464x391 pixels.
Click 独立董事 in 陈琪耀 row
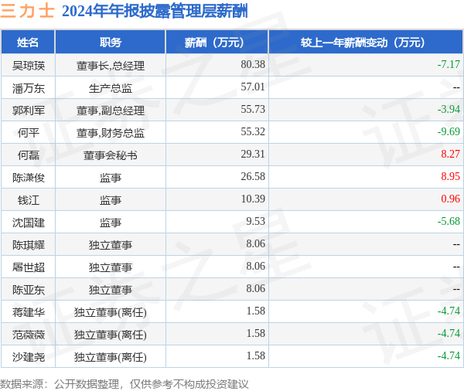[111, 245]
